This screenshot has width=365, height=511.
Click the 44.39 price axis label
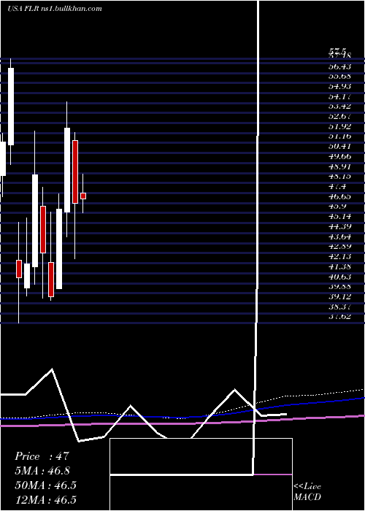click(x=339, y=226)
